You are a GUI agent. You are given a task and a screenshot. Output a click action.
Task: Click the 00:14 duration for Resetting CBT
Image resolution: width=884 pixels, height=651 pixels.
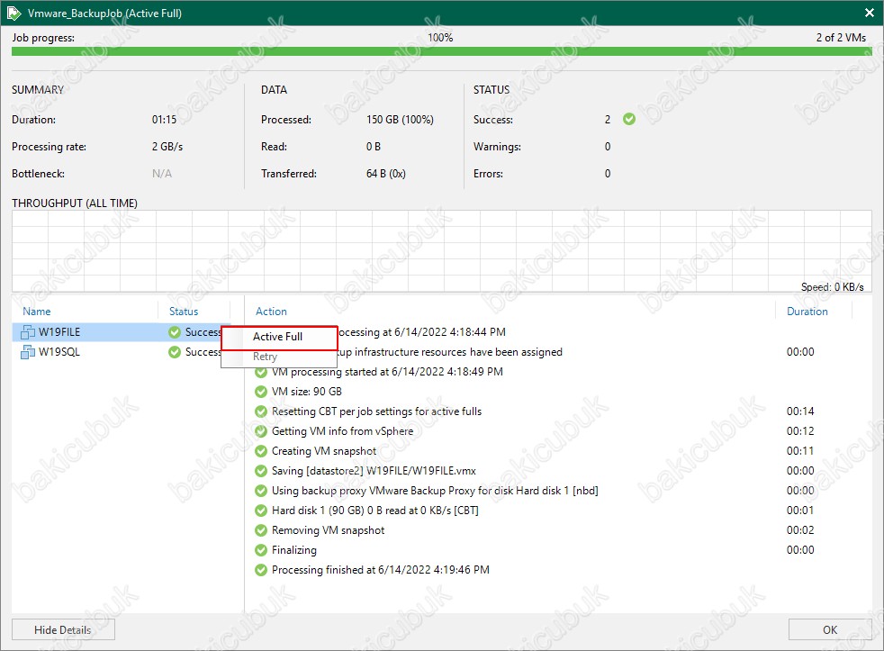point(800,411)
